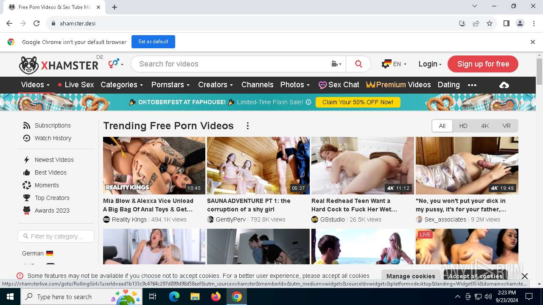
Task: Open the options menu beside the Trending heading
Action: (248, 126)
